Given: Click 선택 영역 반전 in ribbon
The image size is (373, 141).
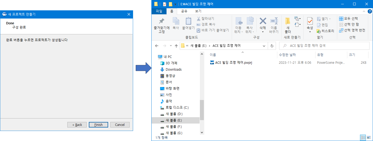Looking at the screenshot, I should [x=352, y=30].
